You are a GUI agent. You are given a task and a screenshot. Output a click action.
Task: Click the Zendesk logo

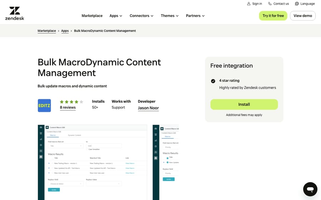(15, 13)
